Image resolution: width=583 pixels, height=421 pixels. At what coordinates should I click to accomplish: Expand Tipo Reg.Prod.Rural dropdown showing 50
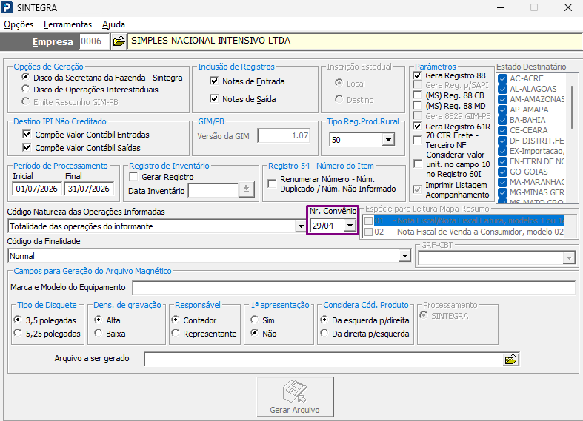point(388,140)
